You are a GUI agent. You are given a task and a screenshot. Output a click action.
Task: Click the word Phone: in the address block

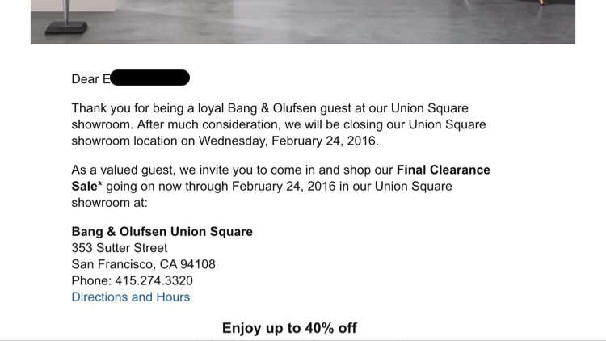[x=91, y=280]
